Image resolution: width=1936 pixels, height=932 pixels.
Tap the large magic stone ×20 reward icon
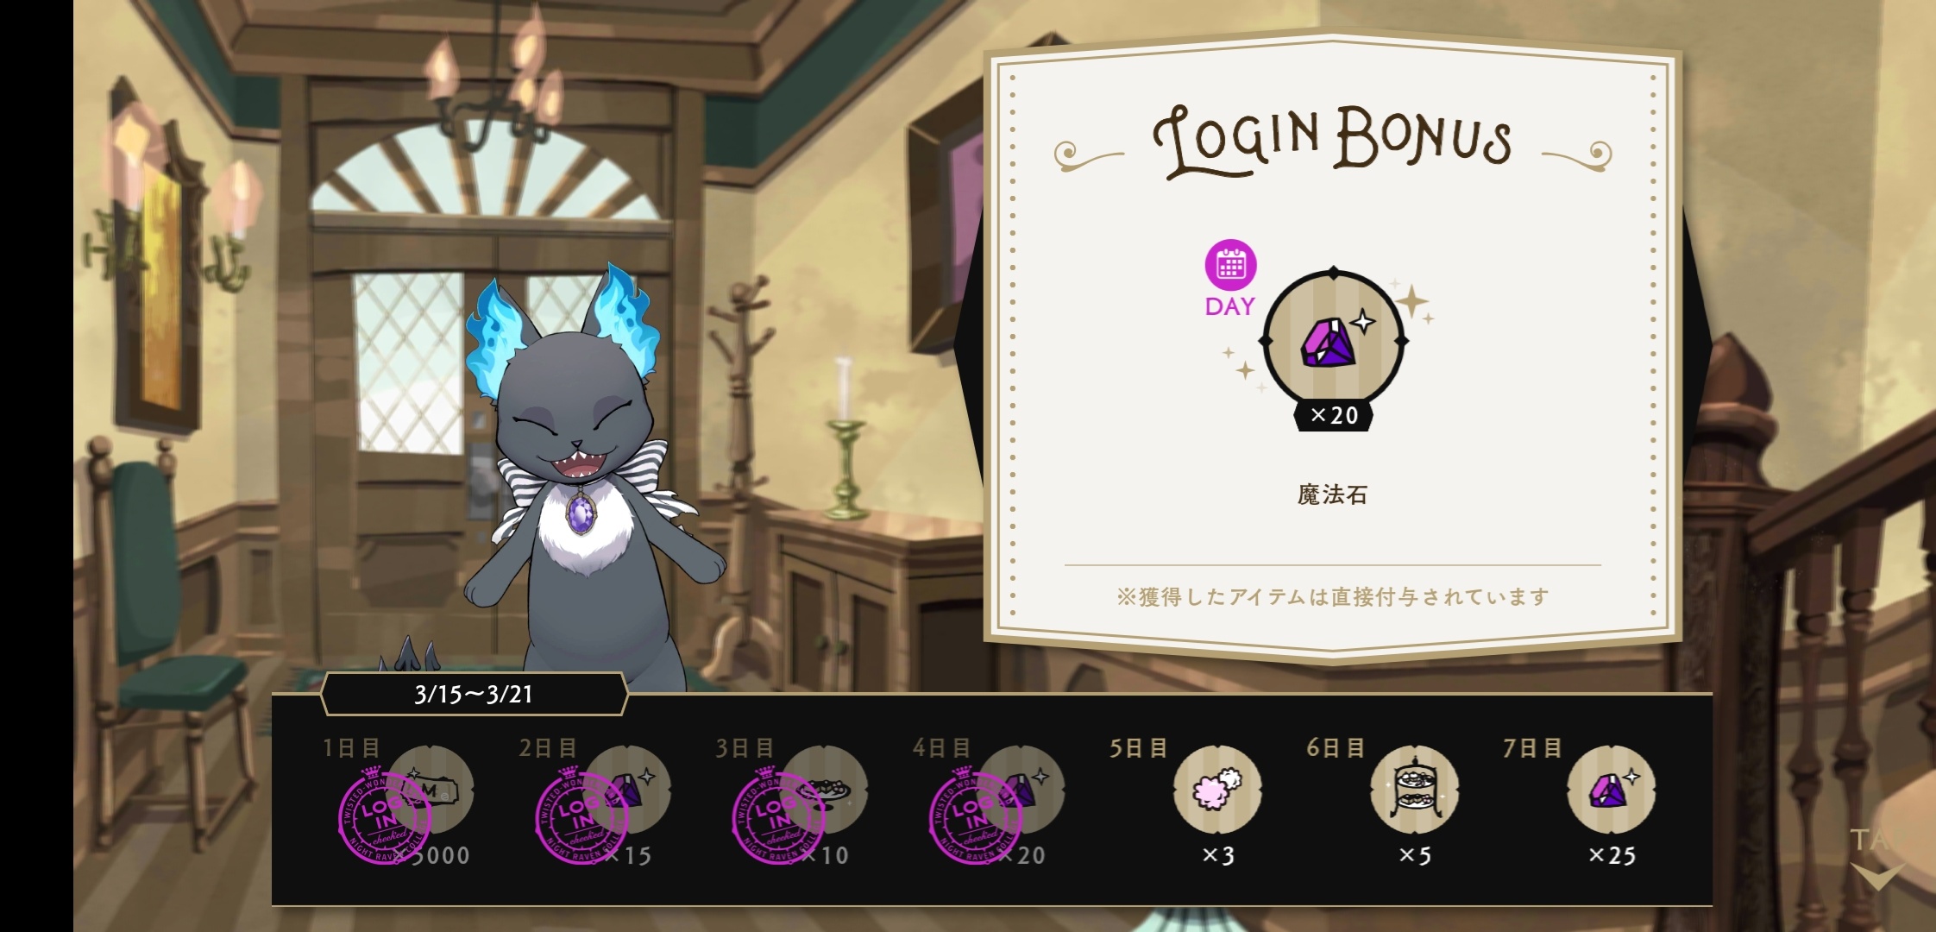pyautogui.click(x=1334, y=342)
